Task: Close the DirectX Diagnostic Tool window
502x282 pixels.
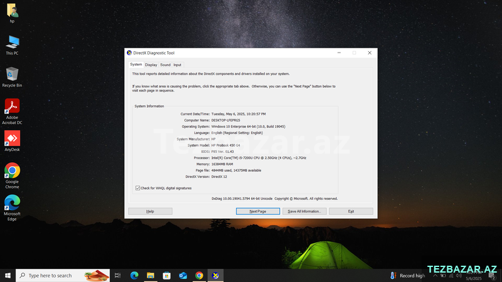Action: tap(370, 53)
